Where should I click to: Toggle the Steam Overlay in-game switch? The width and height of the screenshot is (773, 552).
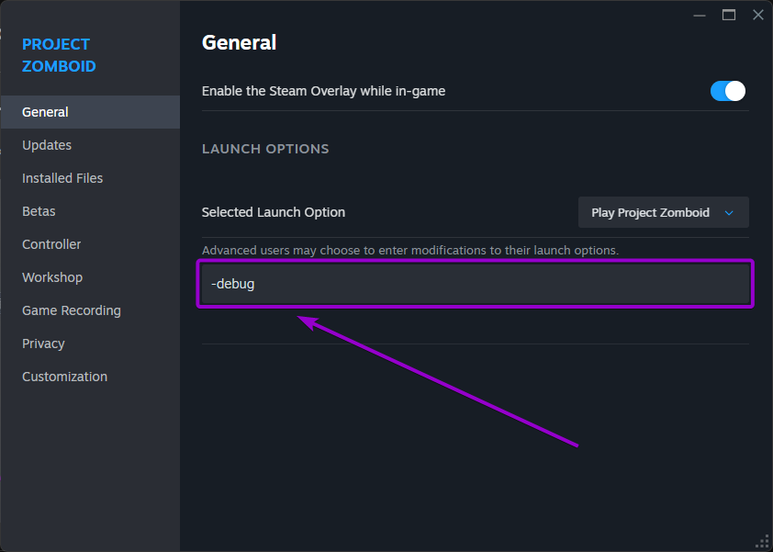pos(728,91)
